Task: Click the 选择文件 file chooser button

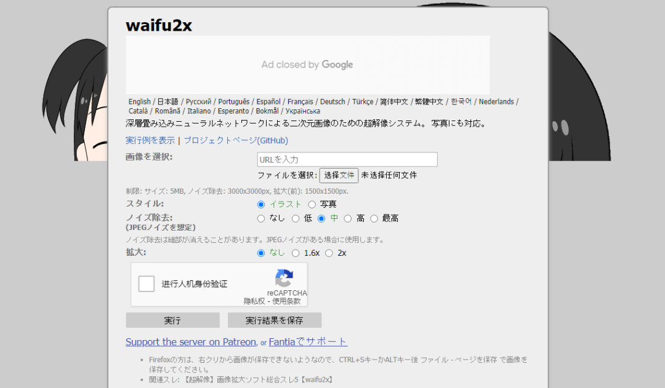Action: pyautogui.click(x=339, y=175)
